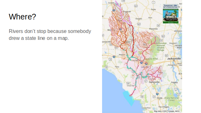The width and height of the screenshot is (201, 113).
Task: Click the Map data ©2017 Google attribution
Action: pyautogui.click(x=167, y=111)
